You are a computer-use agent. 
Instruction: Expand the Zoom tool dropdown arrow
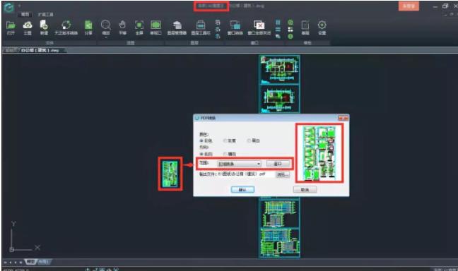[x=105, y=37]
